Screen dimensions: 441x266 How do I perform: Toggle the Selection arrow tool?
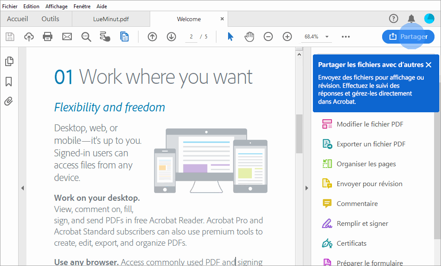(x=230, y=37)
